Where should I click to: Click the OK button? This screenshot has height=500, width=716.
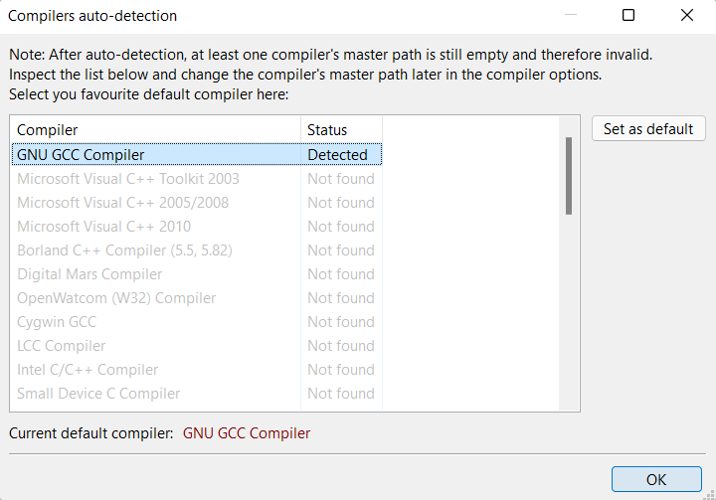pyautogui.click(x=655, y=479)
